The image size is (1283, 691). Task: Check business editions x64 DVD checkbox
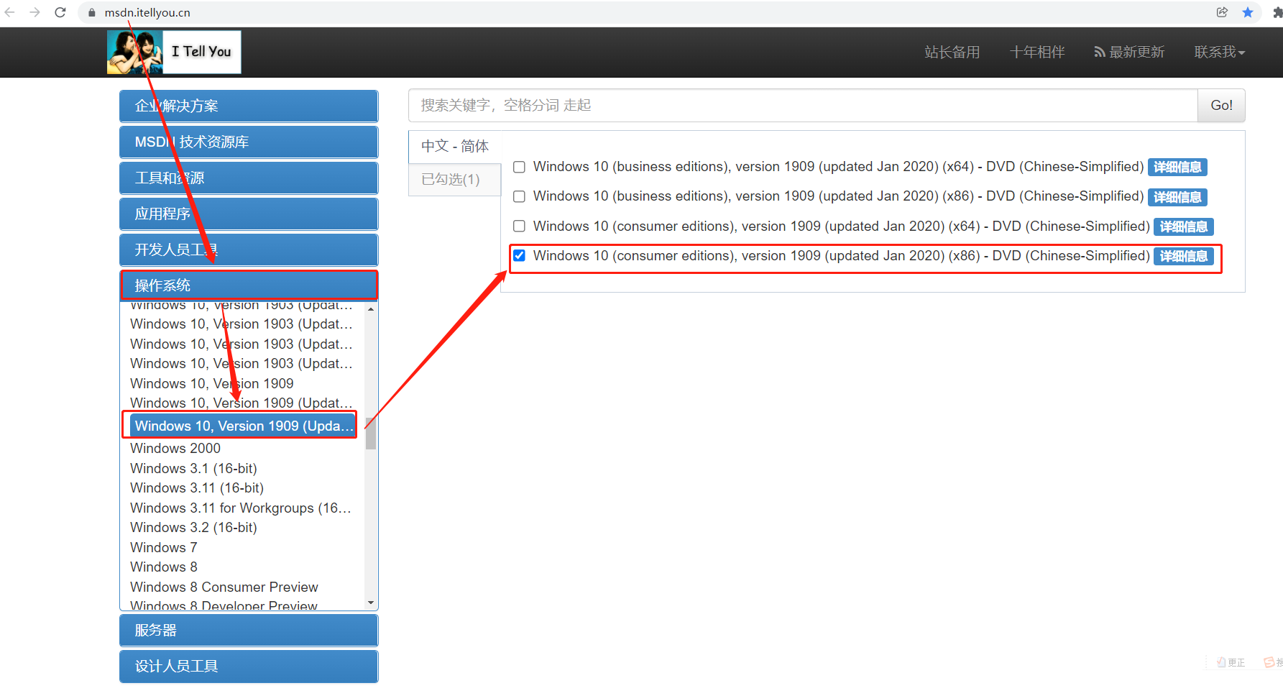click(519, 167)
